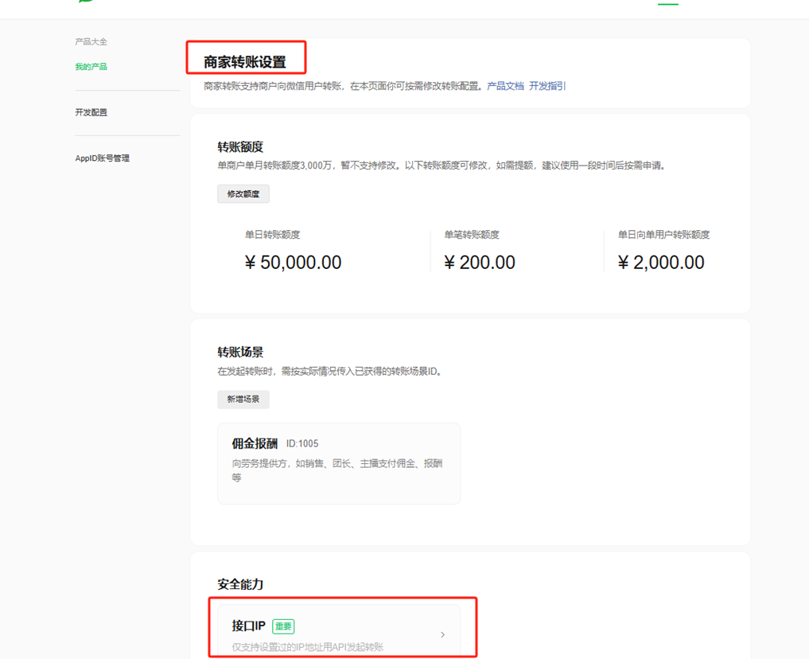Click the ID:1005 scenario identifier
This screenshot has width=809, height=659.
point(302,443)
